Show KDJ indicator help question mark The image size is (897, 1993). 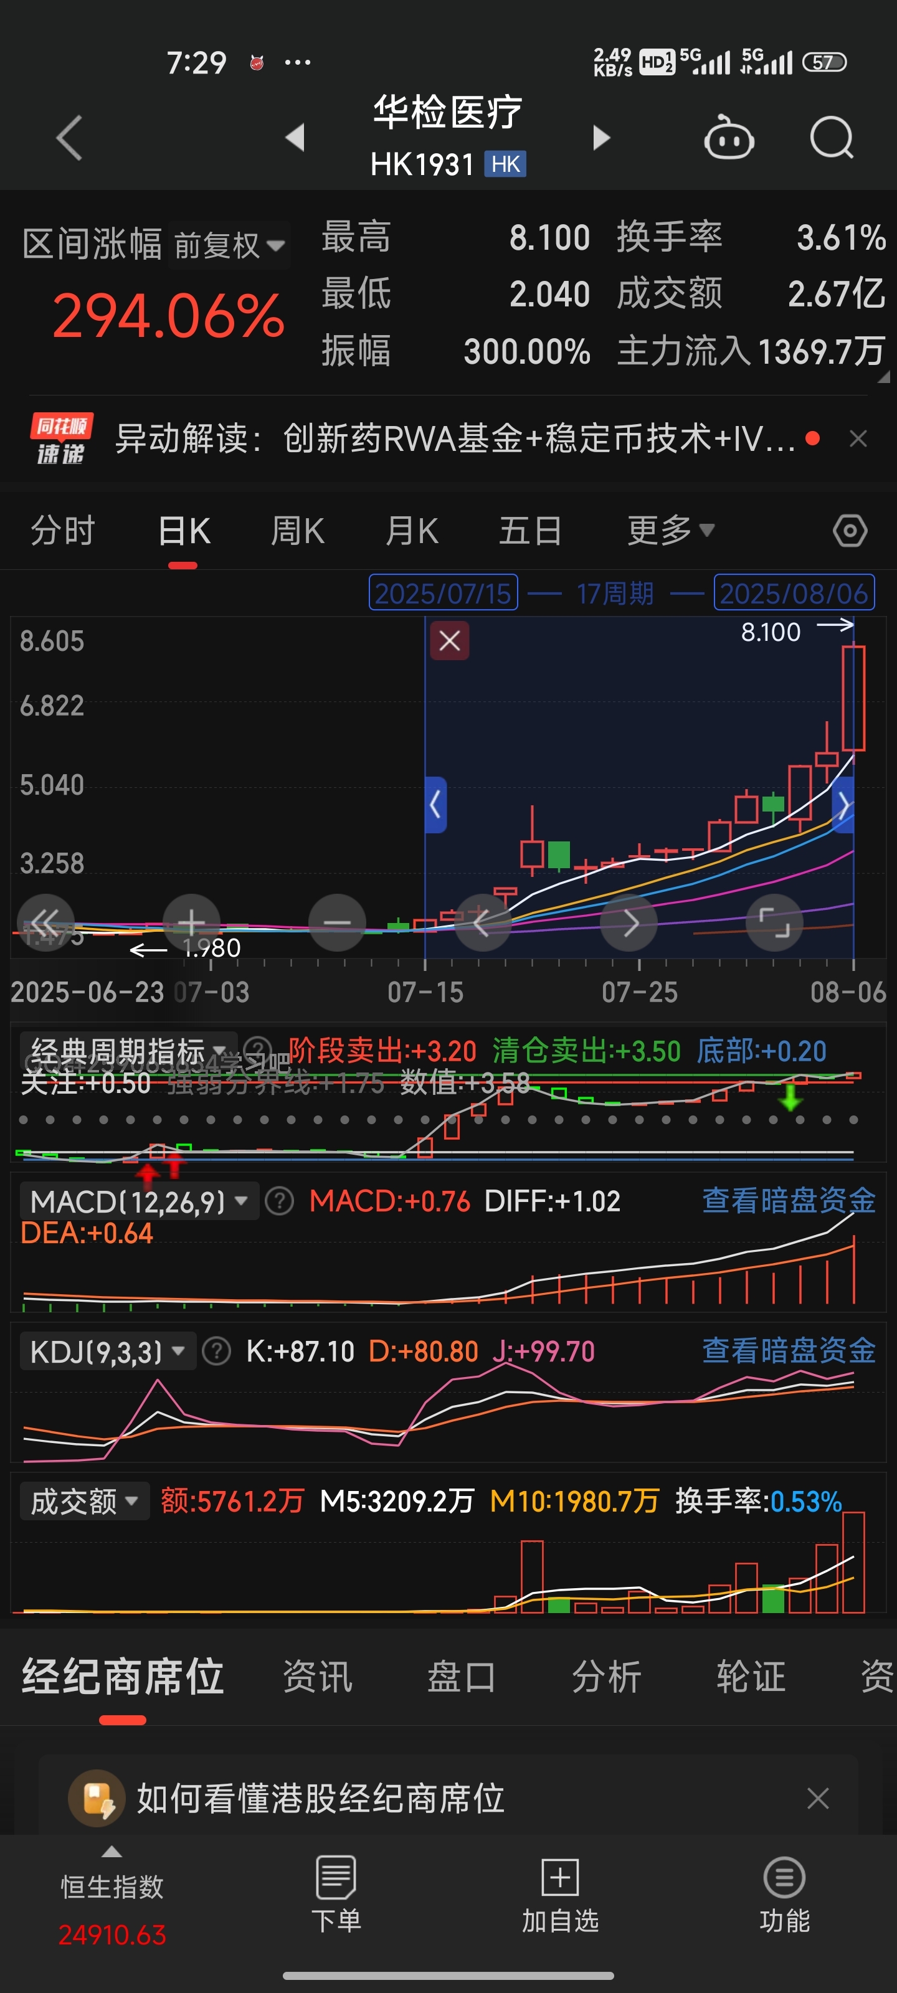(x=217, y=1352)
